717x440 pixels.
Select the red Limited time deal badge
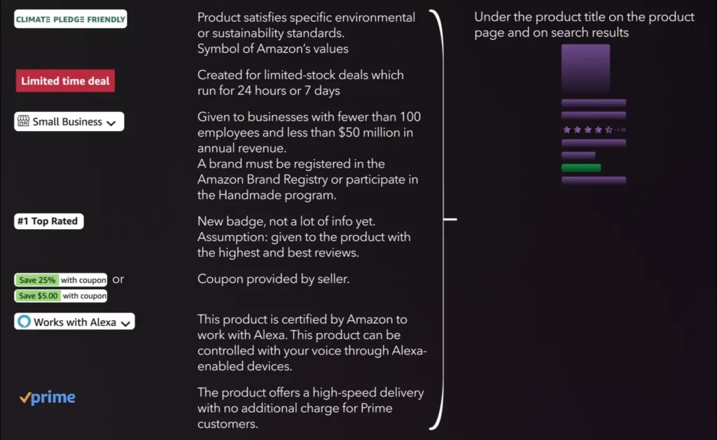(x=65, y=81)
